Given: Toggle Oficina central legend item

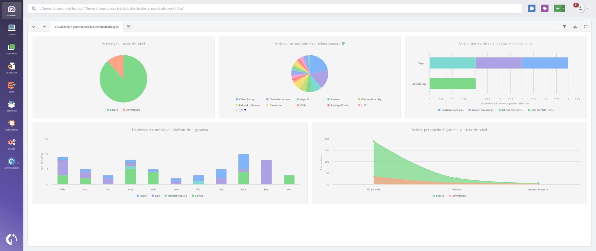Looking at the screenshot, I should [x=511, y=110].
